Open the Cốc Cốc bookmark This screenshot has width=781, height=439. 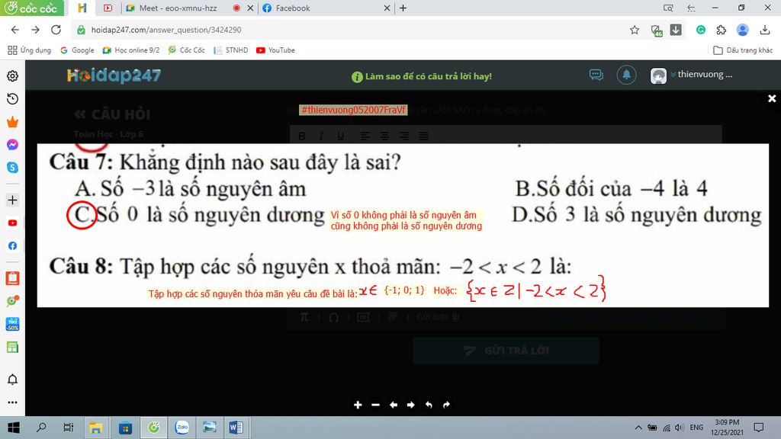point(187,50)
